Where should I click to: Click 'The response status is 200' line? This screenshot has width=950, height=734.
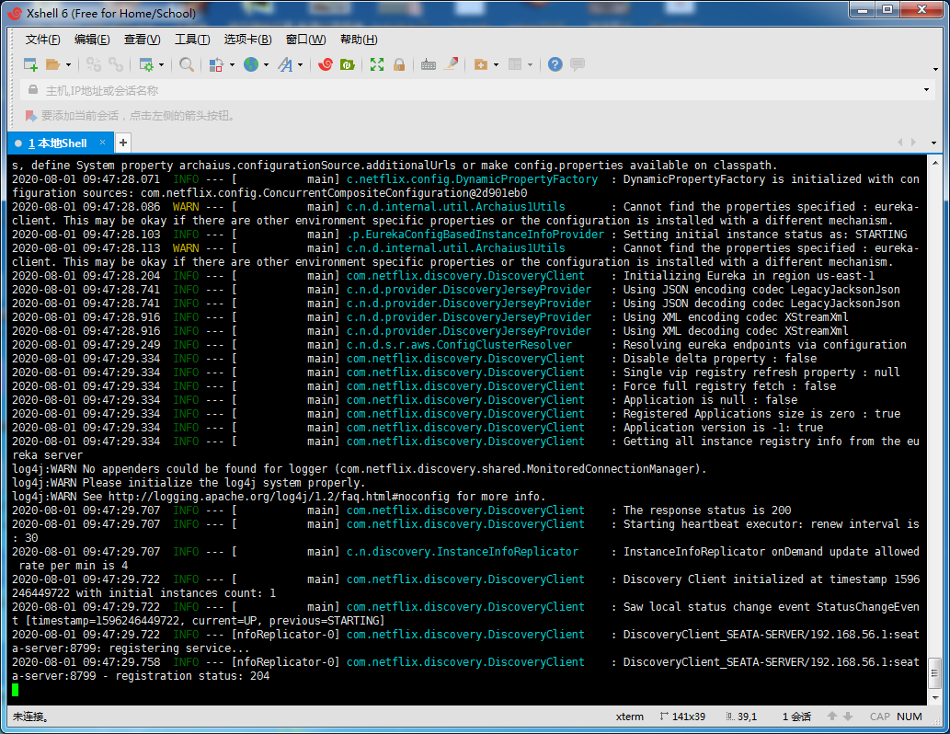pyautogui.click(x=707, y=510)
